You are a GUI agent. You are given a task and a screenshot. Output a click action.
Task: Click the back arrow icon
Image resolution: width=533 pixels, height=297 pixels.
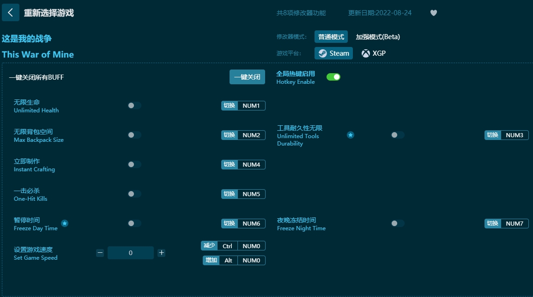pos(11,13)
